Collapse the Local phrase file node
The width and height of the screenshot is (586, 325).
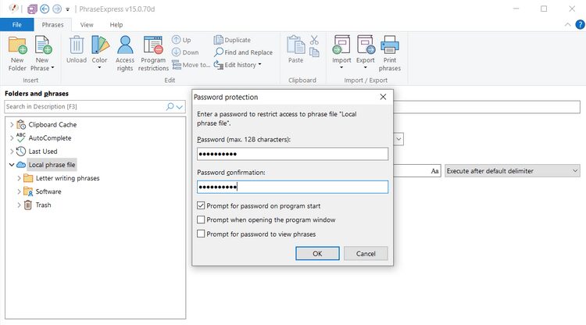12,165
